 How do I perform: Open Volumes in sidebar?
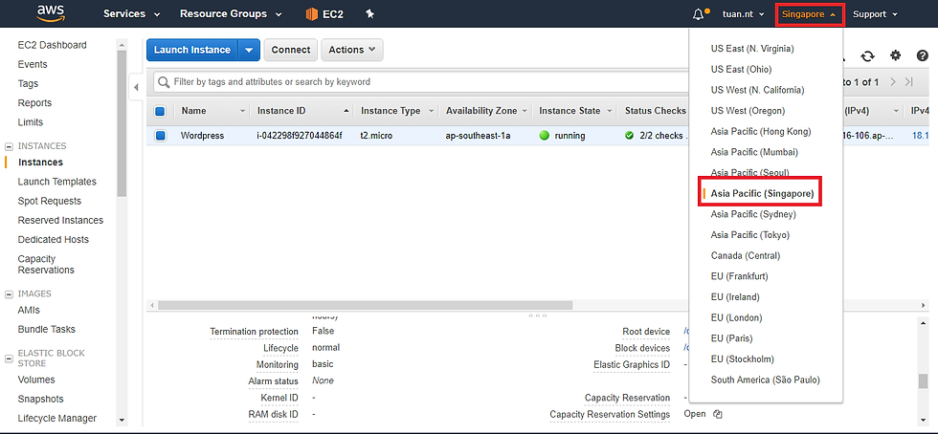pyautogui.click(x=36, y=380)
